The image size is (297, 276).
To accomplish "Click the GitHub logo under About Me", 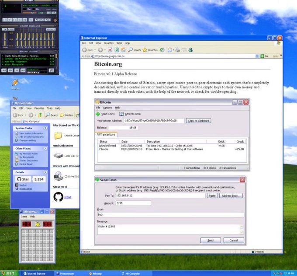I will pyautogui.click(x=59, y=197).
